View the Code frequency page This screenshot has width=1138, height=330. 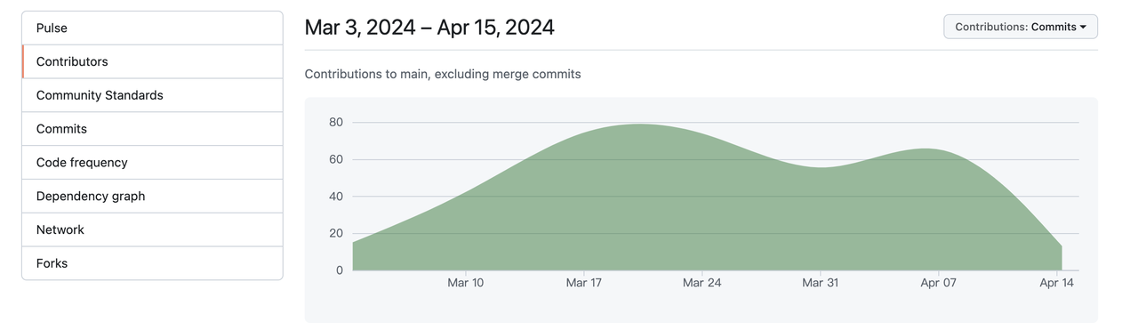(x=152, y=163)
